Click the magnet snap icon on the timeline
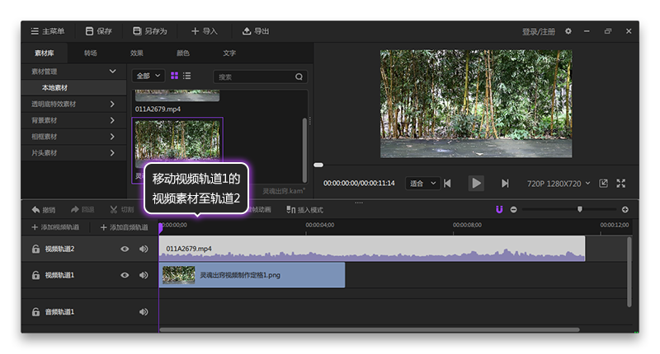Image resolution: width=660 pixels, height=354 pixels. [x=498, y=210]
